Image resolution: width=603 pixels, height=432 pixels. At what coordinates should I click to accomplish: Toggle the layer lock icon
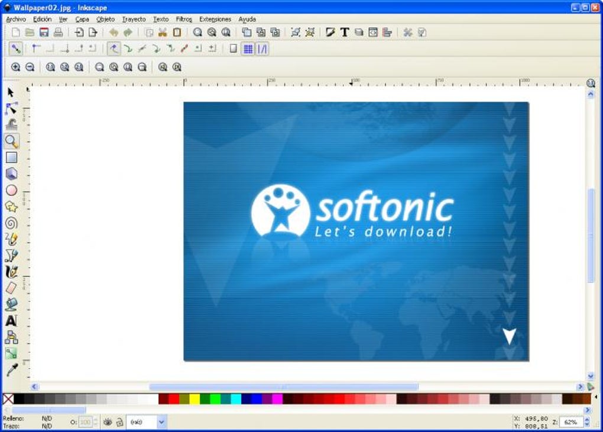[119, 422]
